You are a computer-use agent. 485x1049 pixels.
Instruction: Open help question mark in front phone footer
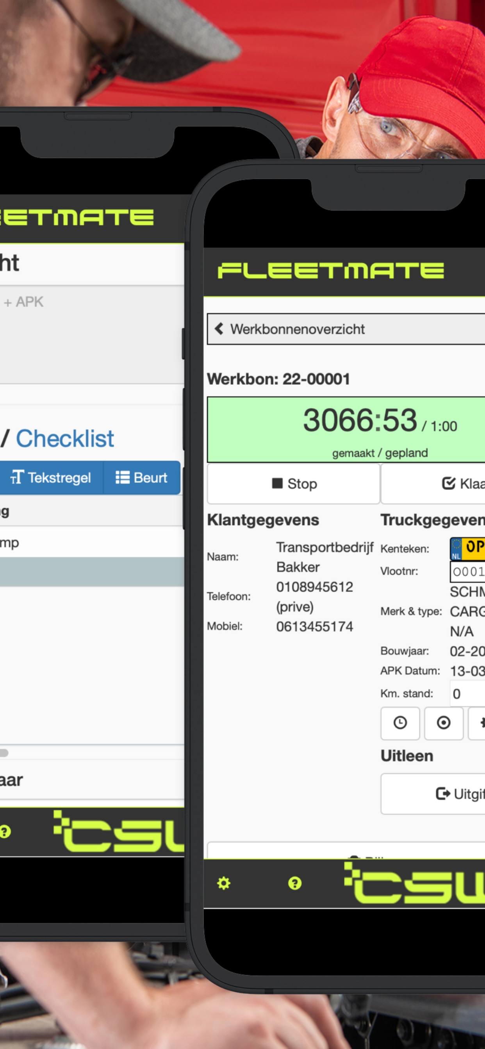295,883
